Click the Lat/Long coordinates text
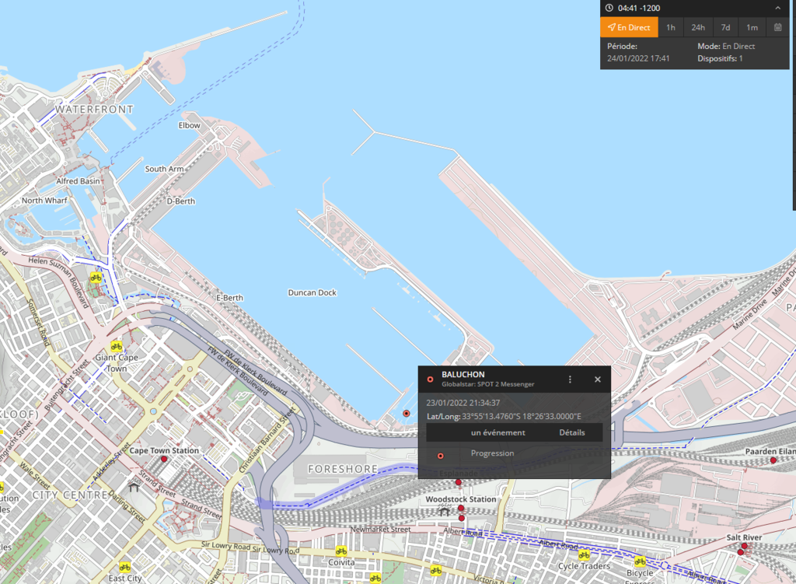Viewport: 796px width, 584px height. point(504,416)
